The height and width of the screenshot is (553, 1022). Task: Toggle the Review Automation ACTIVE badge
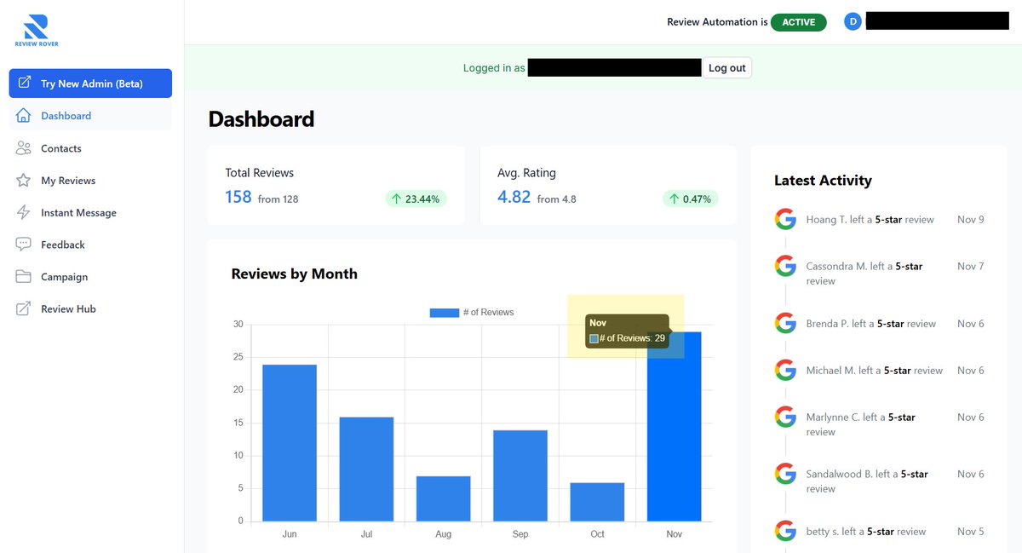[798, 22]
